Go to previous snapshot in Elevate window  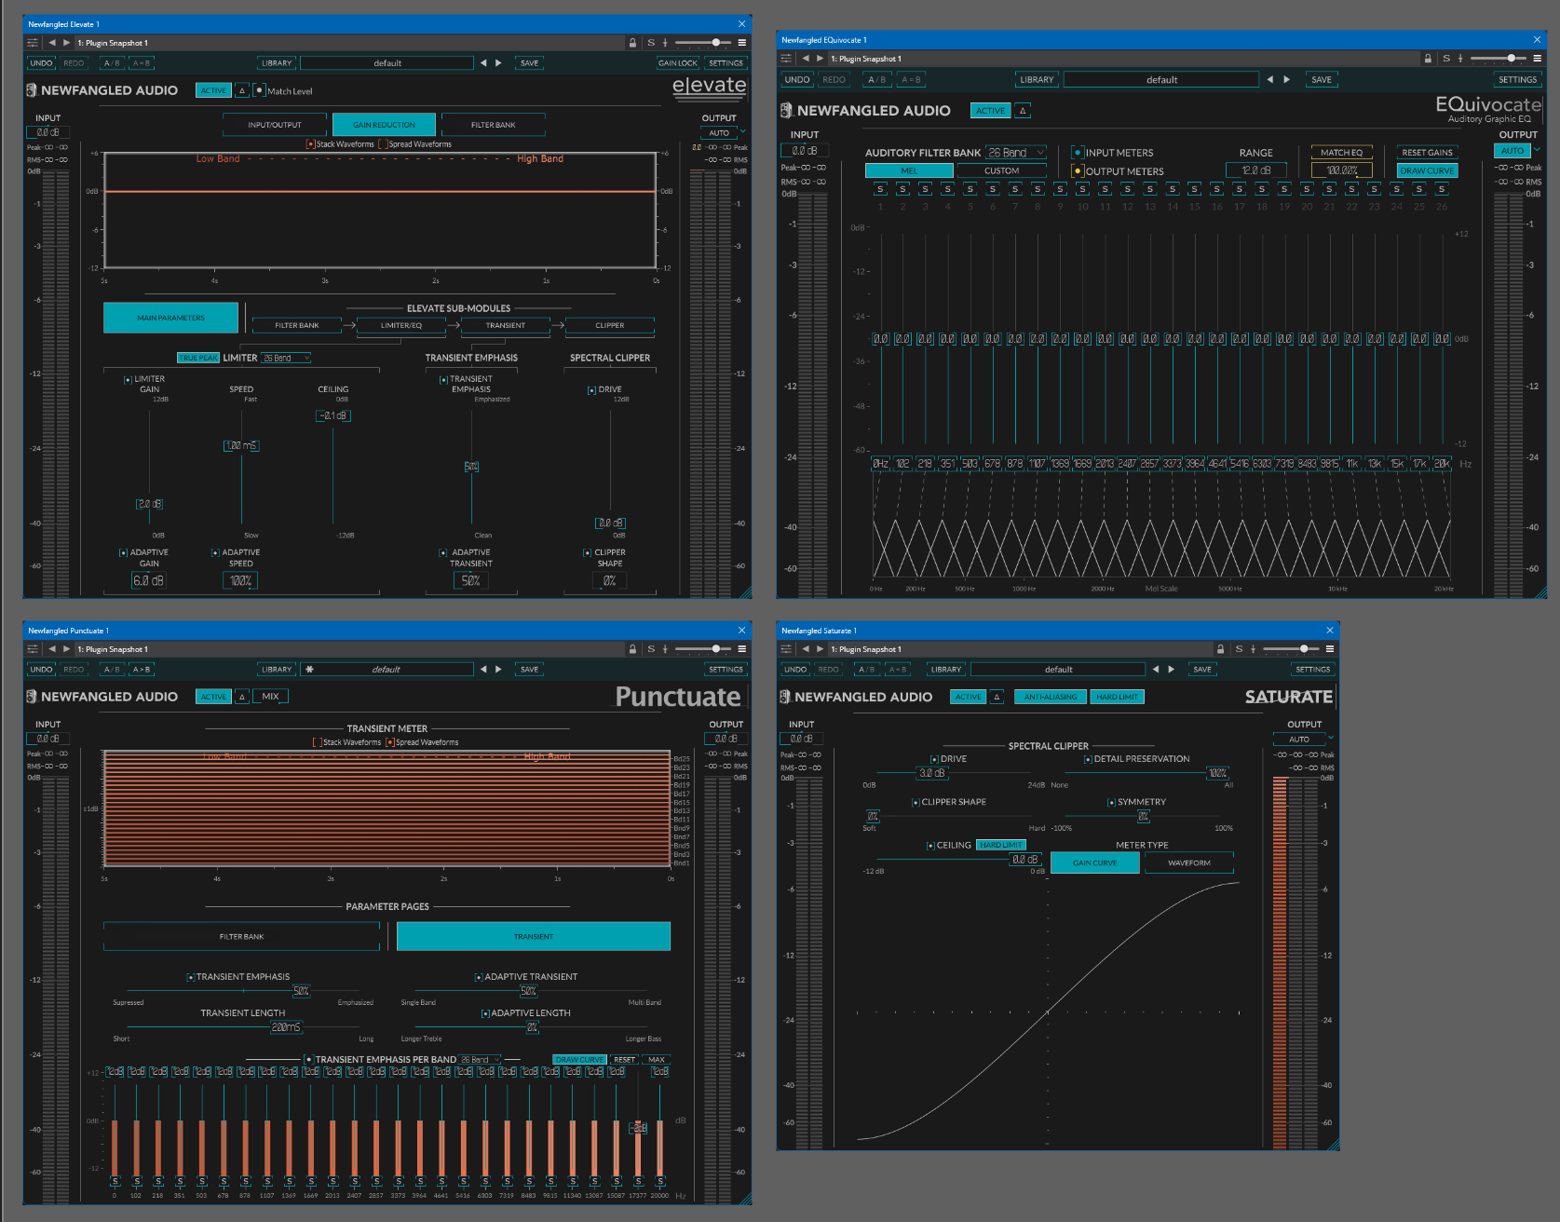[52, 43]
